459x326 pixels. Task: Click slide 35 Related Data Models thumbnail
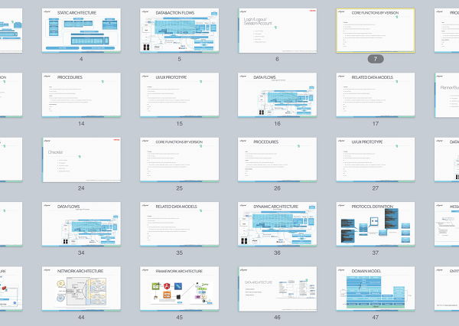coord(179,224)
